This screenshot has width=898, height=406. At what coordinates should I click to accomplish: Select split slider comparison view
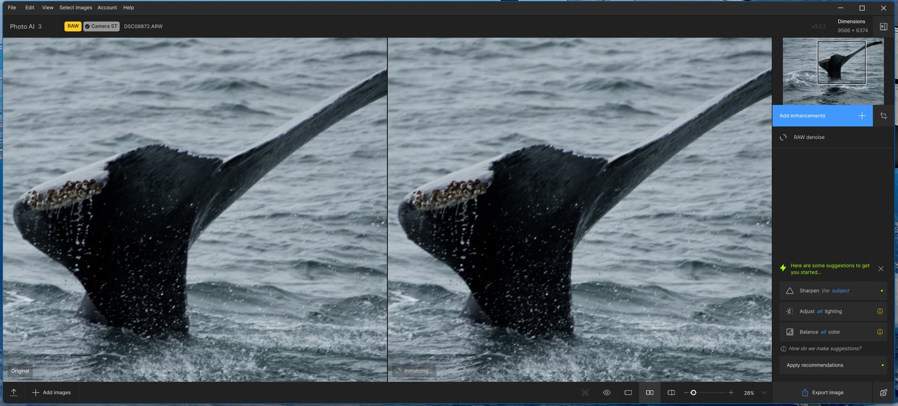671,392
